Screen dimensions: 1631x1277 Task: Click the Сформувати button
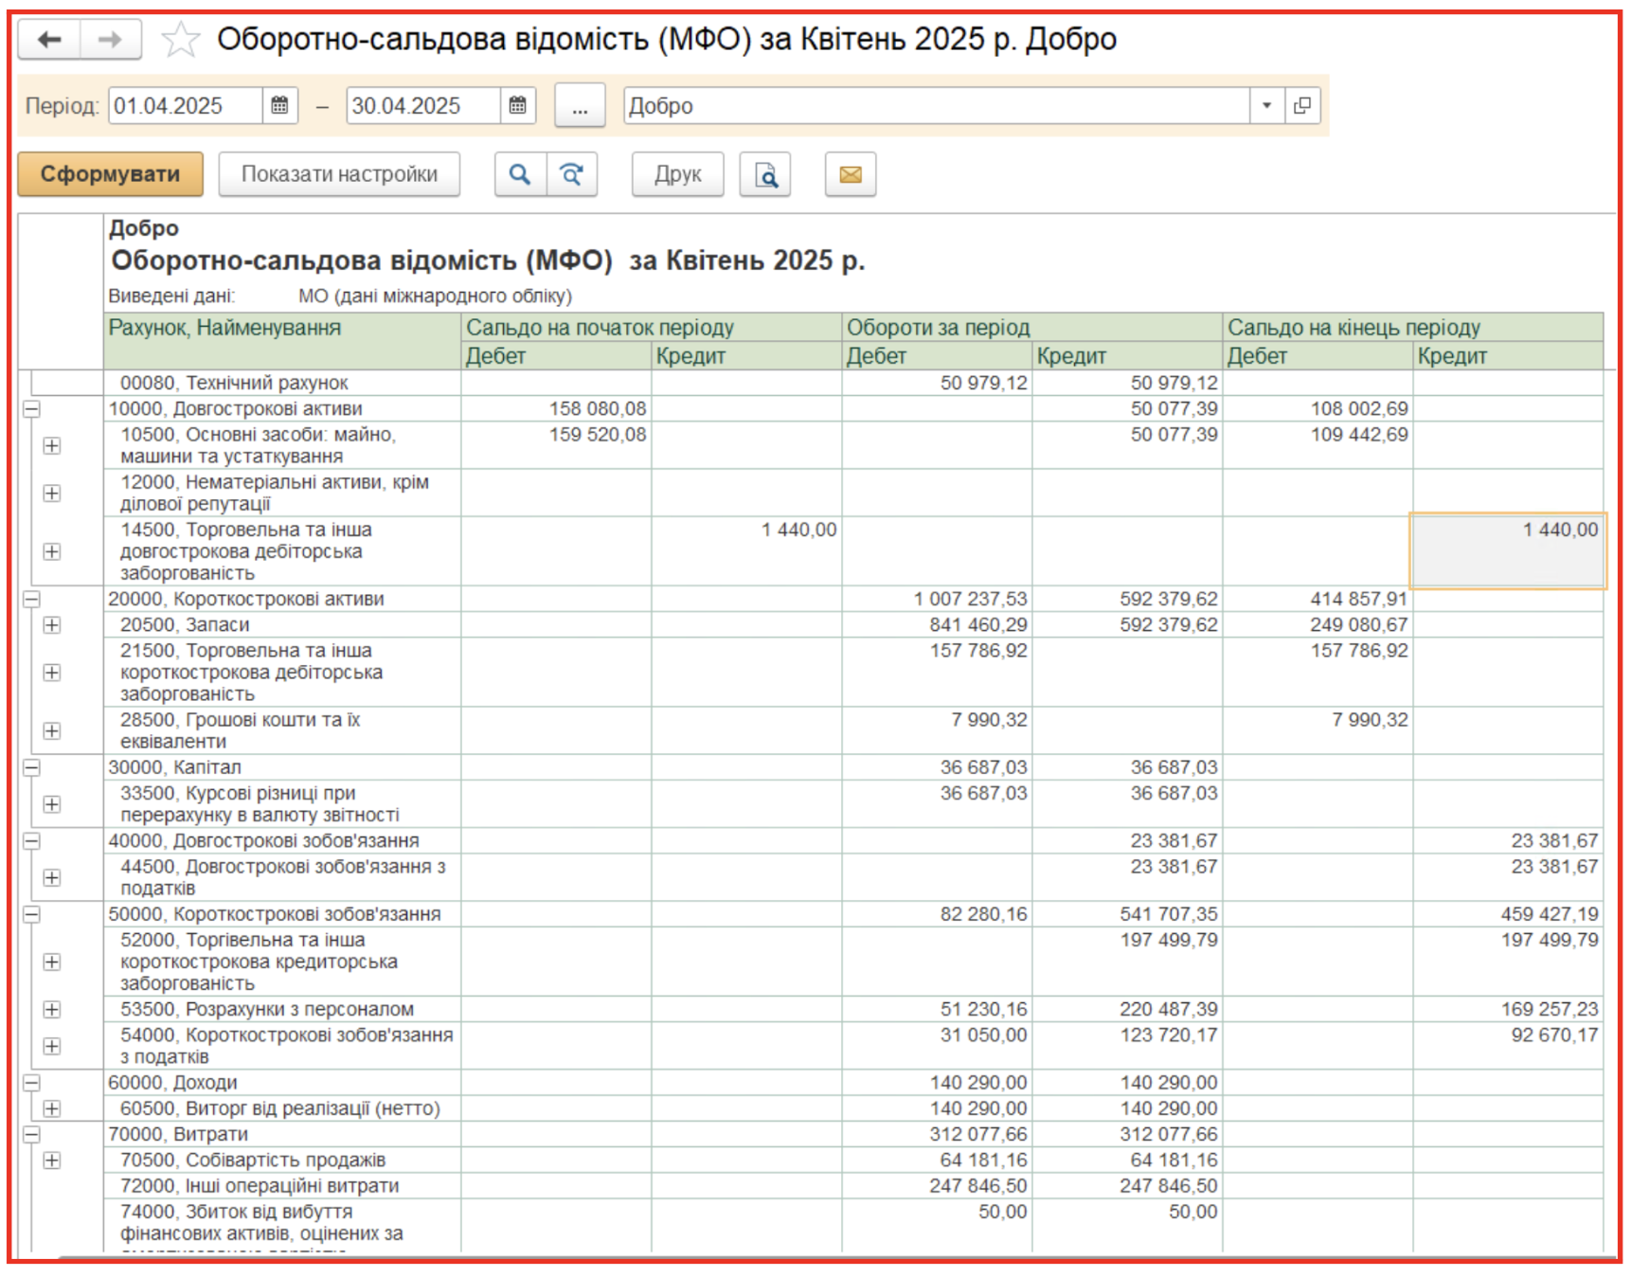tap(111, 174)
